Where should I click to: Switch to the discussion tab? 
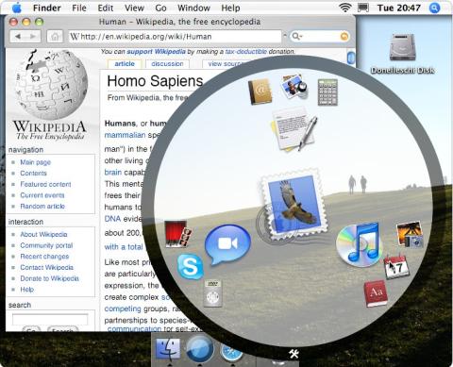pos(167,64)
